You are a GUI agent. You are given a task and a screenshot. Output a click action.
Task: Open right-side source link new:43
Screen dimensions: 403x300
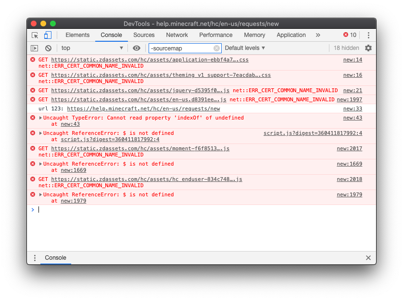point(353,118)
